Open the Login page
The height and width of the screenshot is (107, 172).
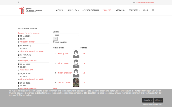[146, 10]
